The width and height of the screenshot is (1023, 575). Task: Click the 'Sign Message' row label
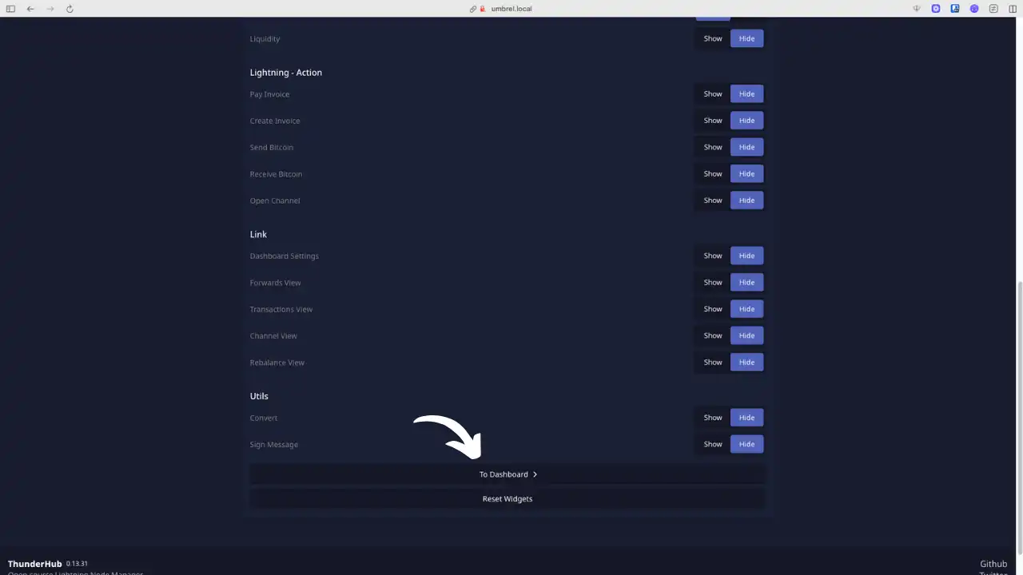[273, 445]
